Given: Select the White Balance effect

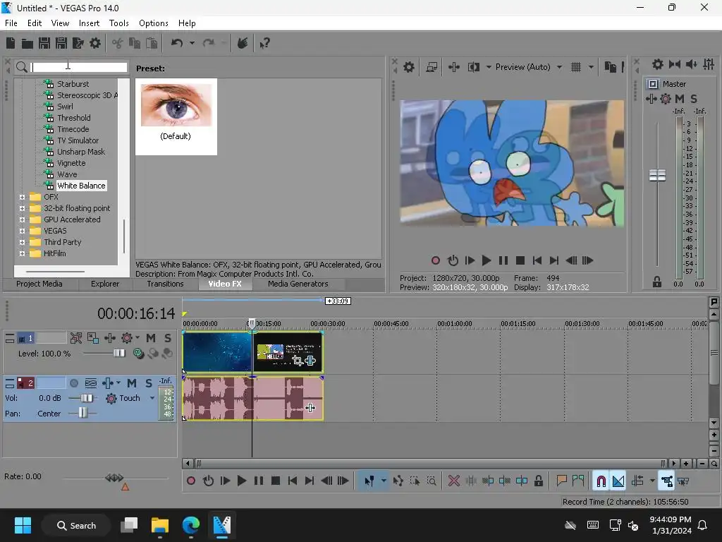Looking at the screenshot, I should [x=81, y=186].
